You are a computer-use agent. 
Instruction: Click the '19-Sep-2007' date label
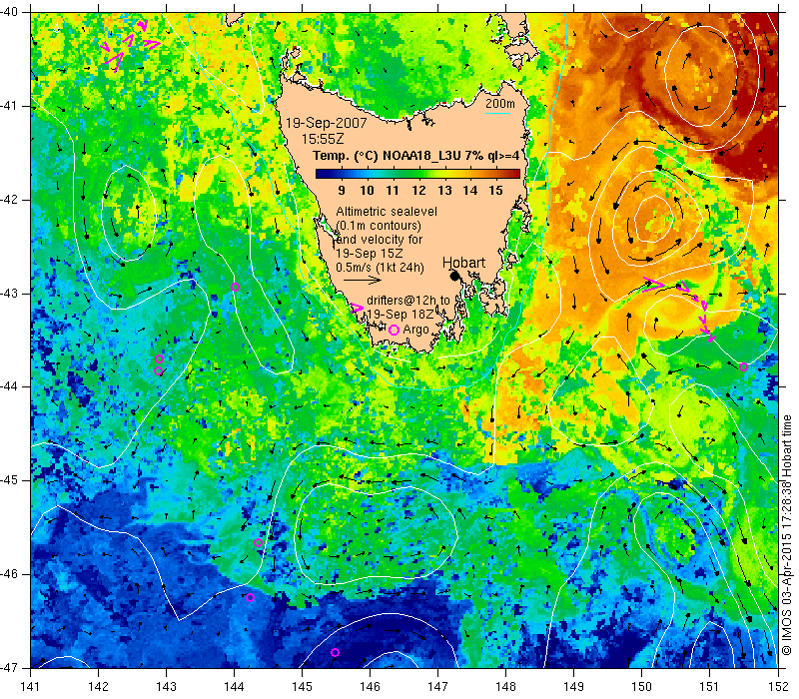click(327, 123)
